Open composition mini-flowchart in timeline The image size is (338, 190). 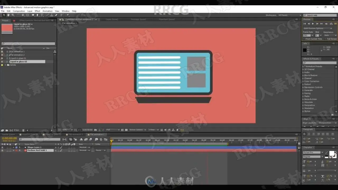(64, 139)
